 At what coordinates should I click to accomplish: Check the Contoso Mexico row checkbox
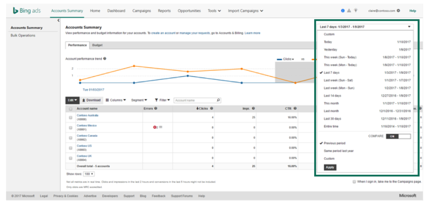71,127
